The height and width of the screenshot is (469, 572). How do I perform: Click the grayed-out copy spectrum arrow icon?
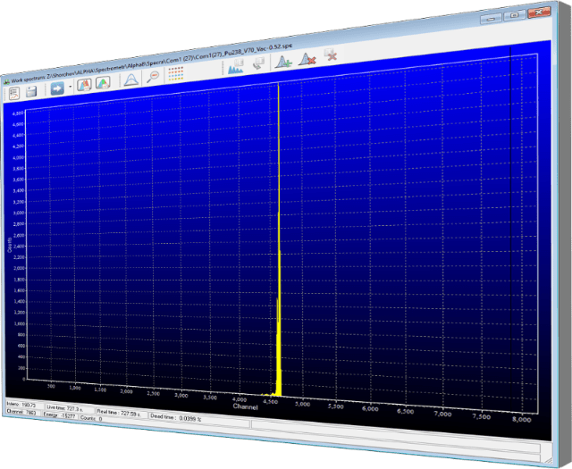258,63
